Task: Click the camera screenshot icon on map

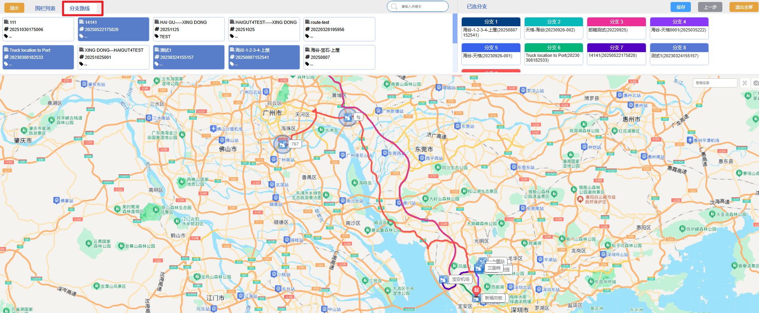Action: click(756, 83)
